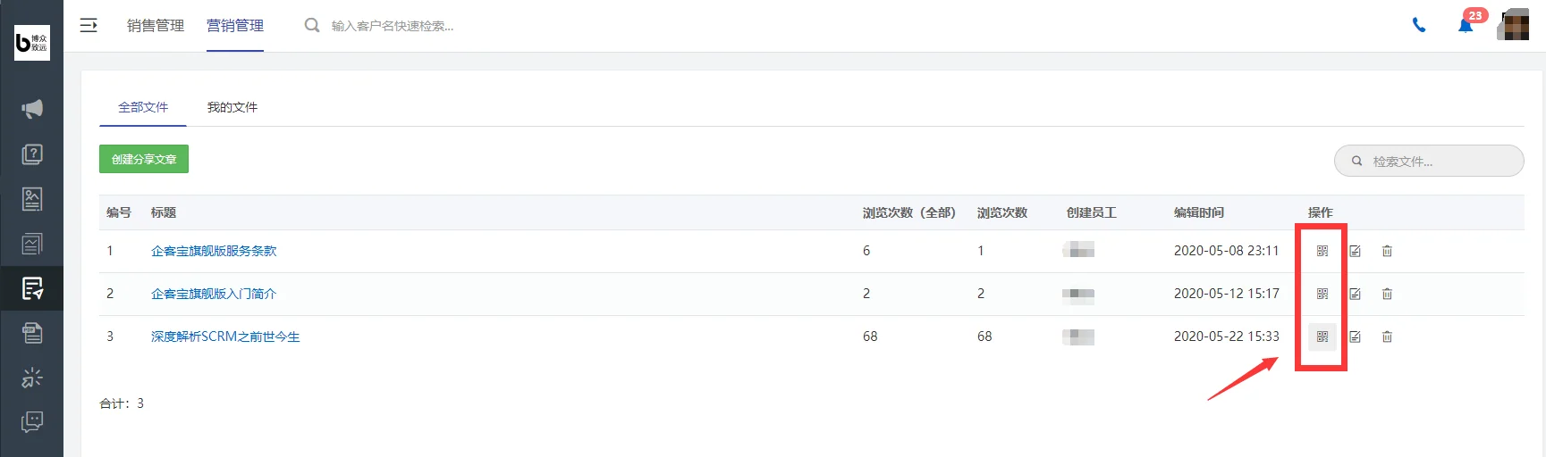Open notifications bell with 23 badge

click(1466, 25)
